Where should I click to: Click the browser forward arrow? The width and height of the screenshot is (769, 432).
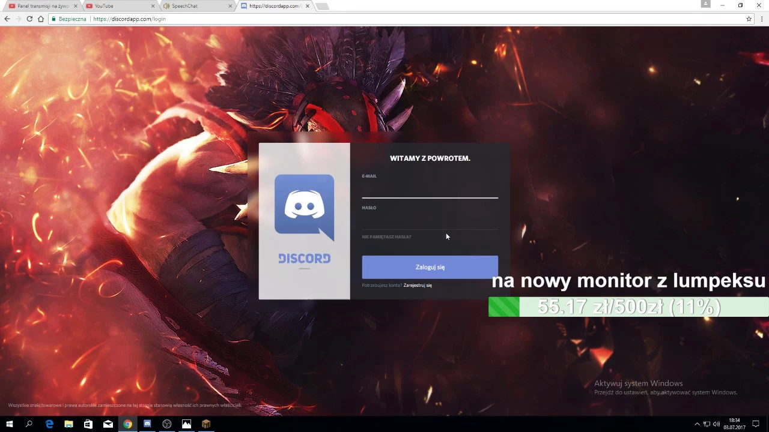point(18,19)
